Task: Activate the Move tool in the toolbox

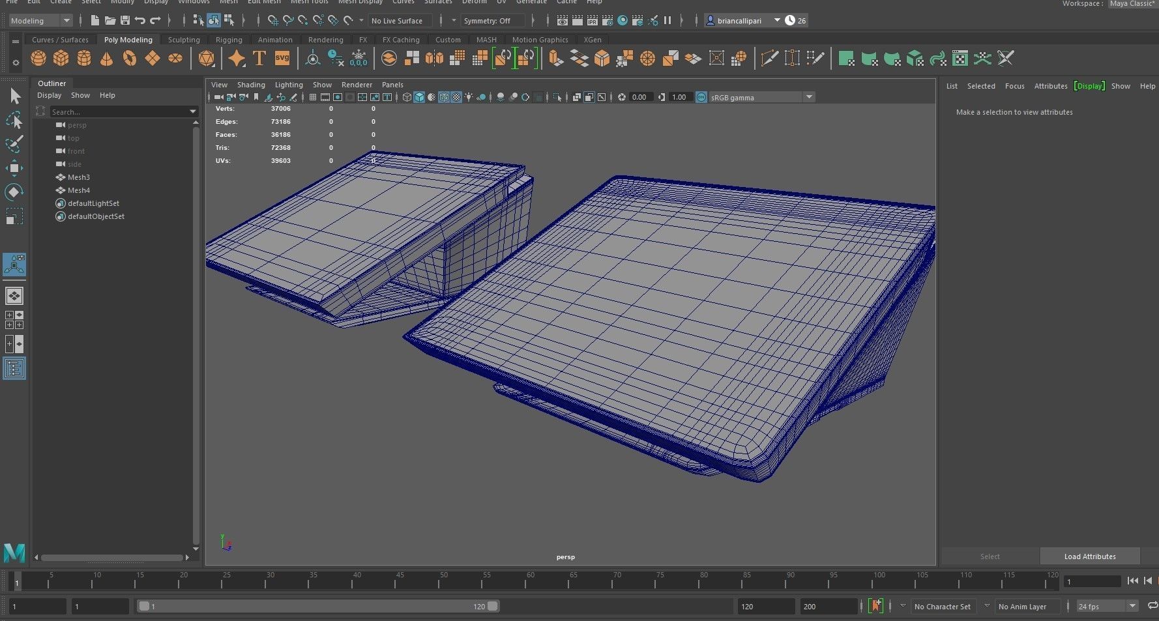Action: point(14,168)
